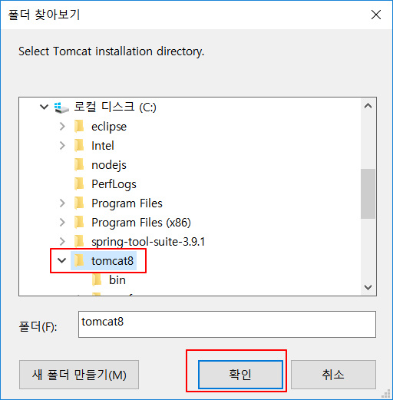
Task: Select the bin subfolder name
Action: (117, 280)
